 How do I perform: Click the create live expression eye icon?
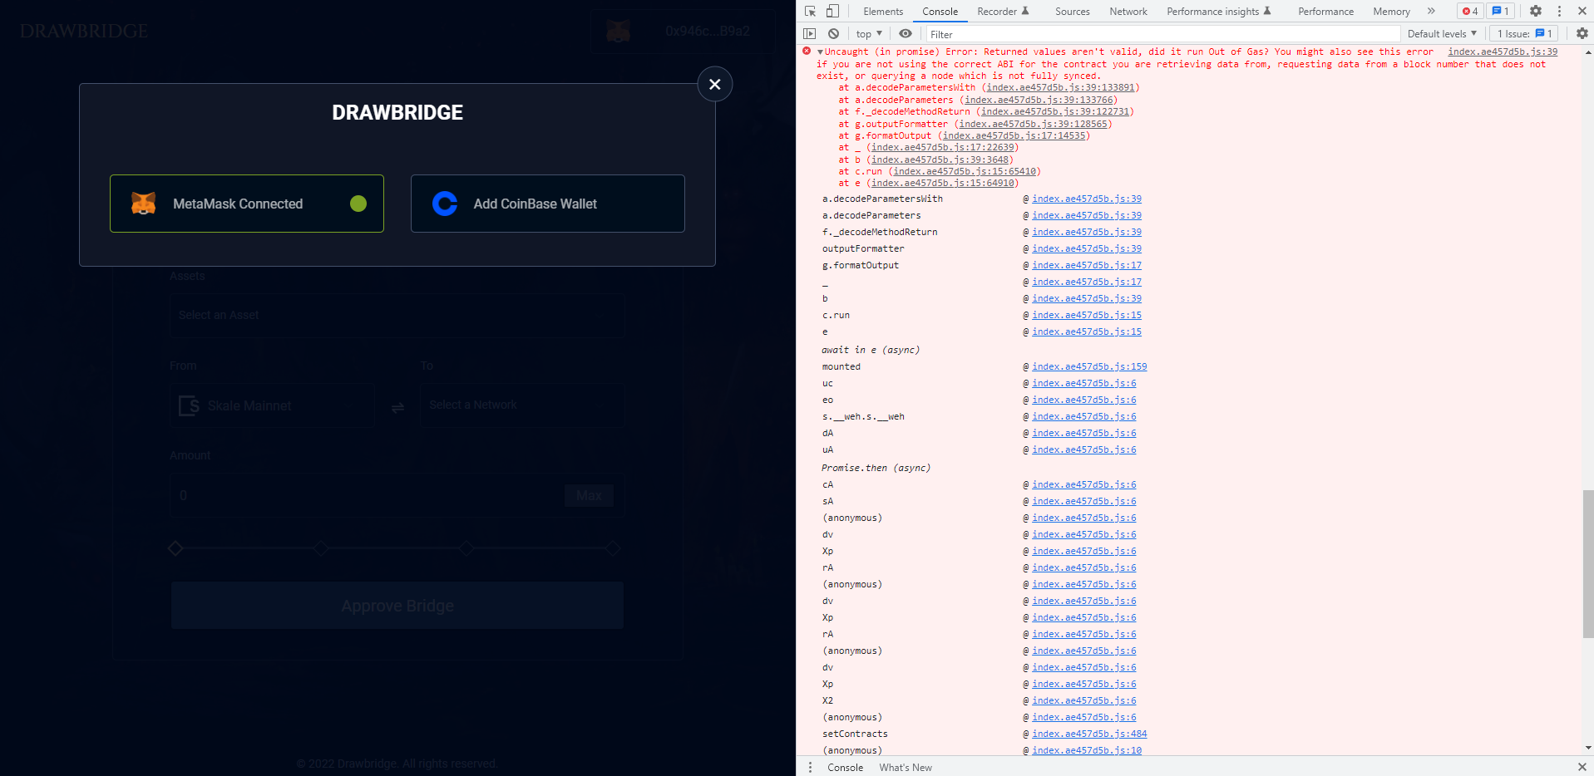pyautogui.click(x=906, y=33)
